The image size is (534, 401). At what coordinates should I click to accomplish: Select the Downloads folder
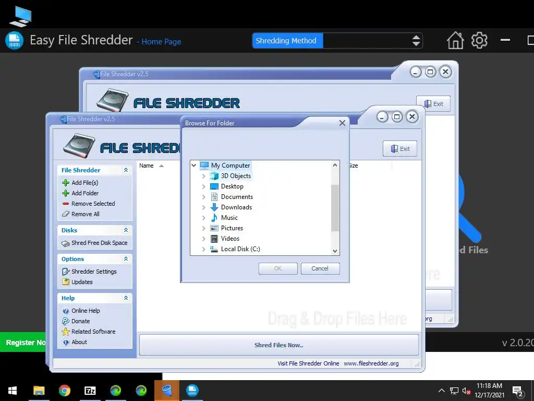click(236, 207)
